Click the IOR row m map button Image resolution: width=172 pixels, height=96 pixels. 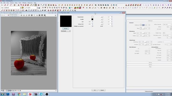tap(102, 22)
